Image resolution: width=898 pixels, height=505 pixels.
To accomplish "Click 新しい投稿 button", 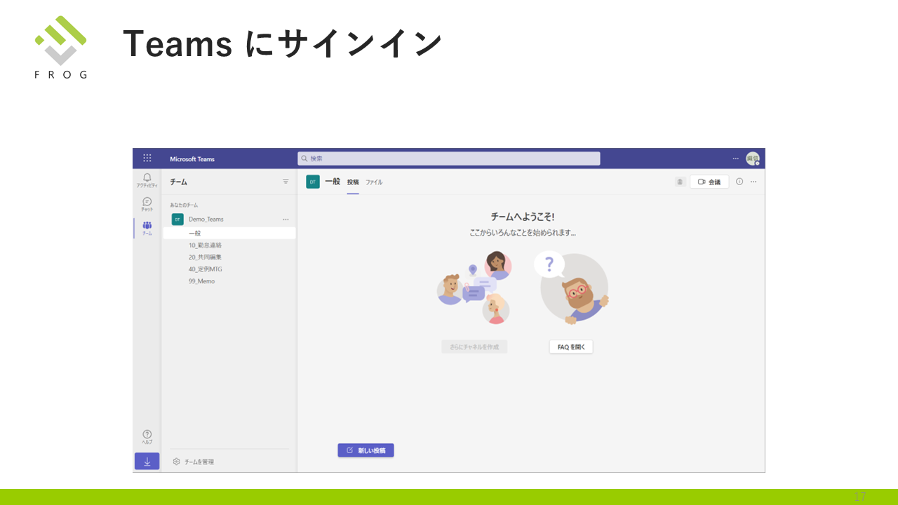I will tap(366, 450).
